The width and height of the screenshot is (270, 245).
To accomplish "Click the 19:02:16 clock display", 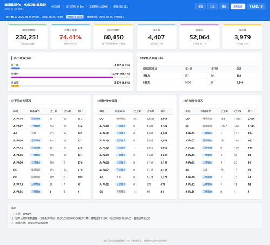I will tap(256, 6).
